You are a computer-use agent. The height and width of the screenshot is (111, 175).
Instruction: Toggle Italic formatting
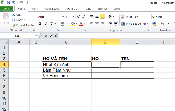(46, 23)
